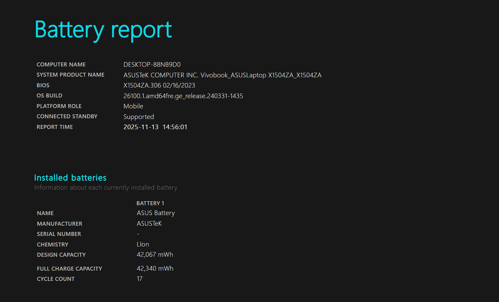Select the platform role value Mobile
Image resolution: width=499 pixels, height=302 pixels.
[133, 106]
